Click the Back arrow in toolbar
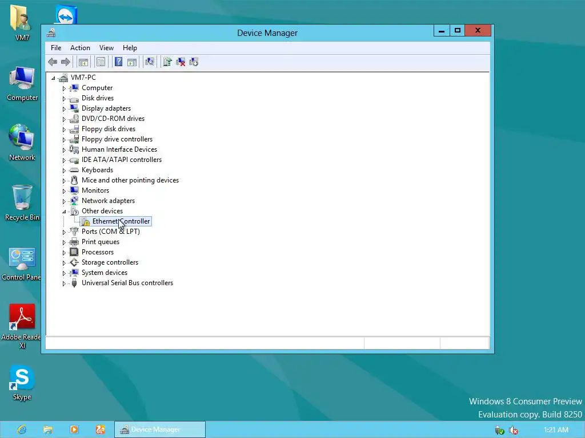Viewport: 585px width, 438px height. point(53,62)
